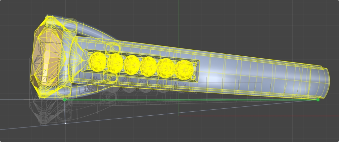Click the second yellow LED sphere from left

click(x=115, y=63)
